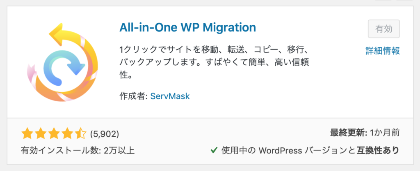420x171 pixels.
Task: Click the plugin description paragraph text
Action: click(x=213, y=62)
